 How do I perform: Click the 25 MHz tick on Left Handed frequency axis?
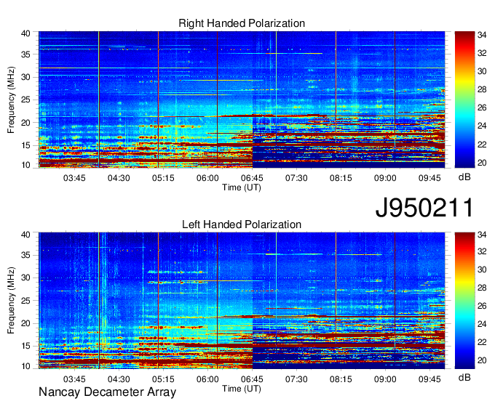pyautogui.click(x=25, y=301)
